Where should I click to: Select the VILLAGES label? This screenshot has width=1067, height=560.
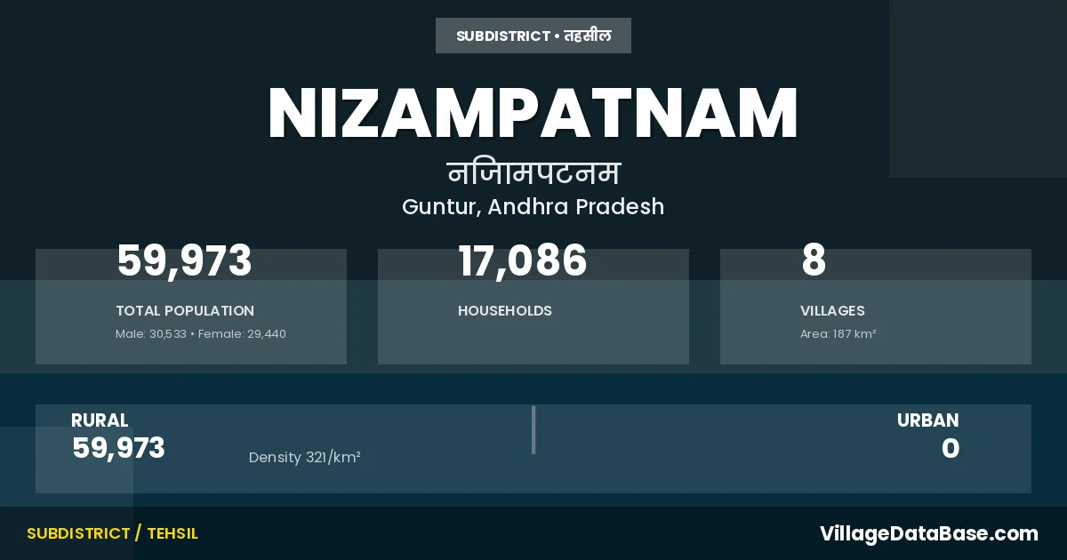click(832, 311)
